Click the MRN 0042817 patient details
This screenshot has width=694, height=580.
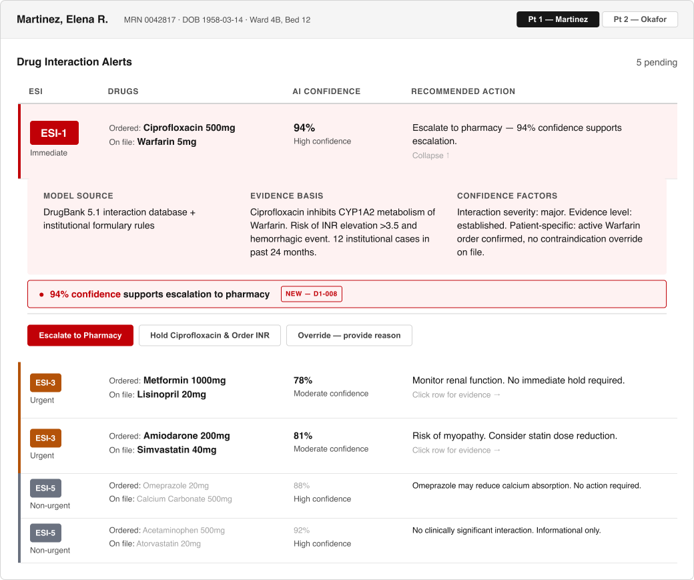pyautogui.click(x=217, y=20)
